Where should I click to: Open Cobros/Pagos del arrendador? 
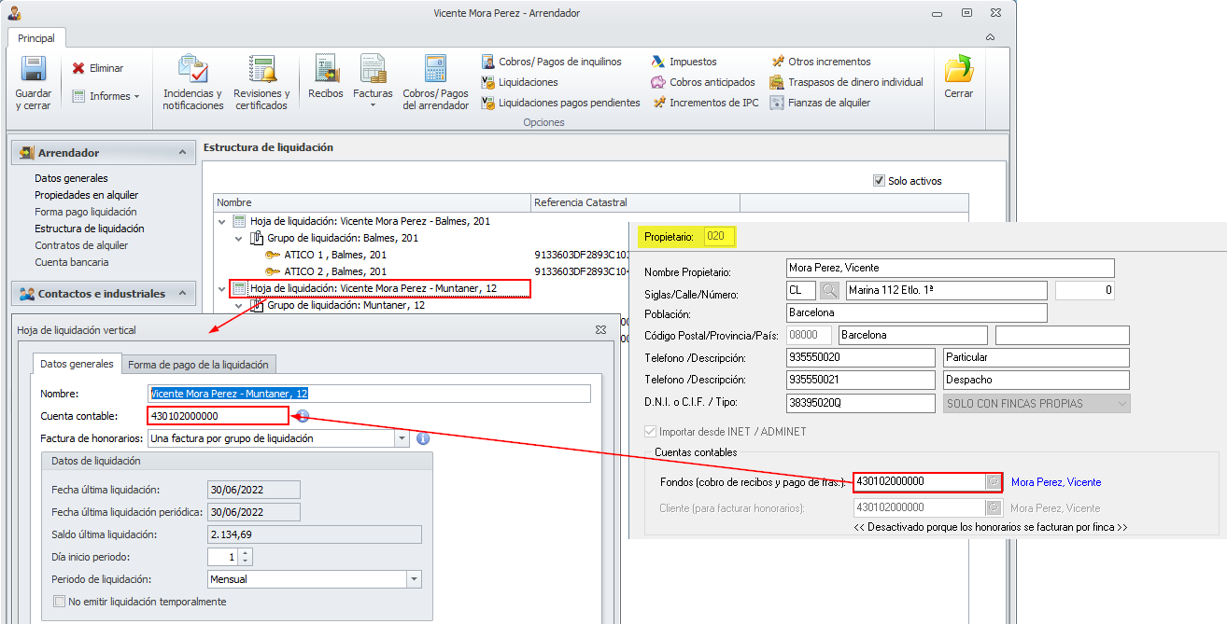click(x=435, y=83)
